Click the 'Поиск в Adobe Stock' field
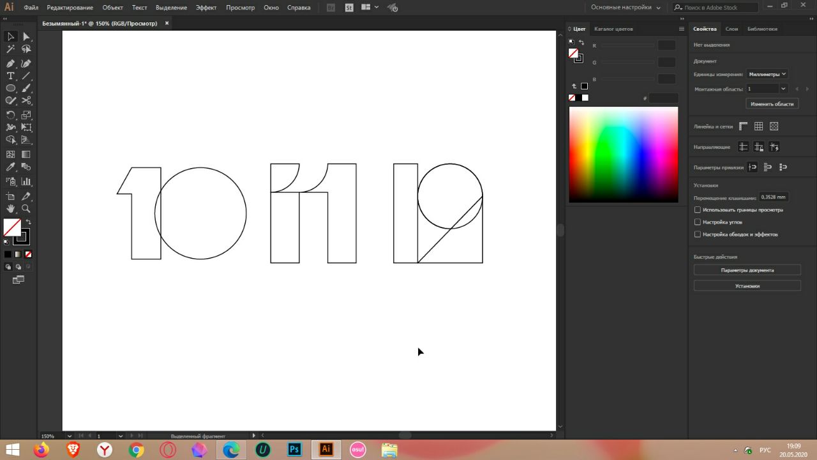Image resolution: width=817 pixels, height=460 pixels. (x=716, y=8)
